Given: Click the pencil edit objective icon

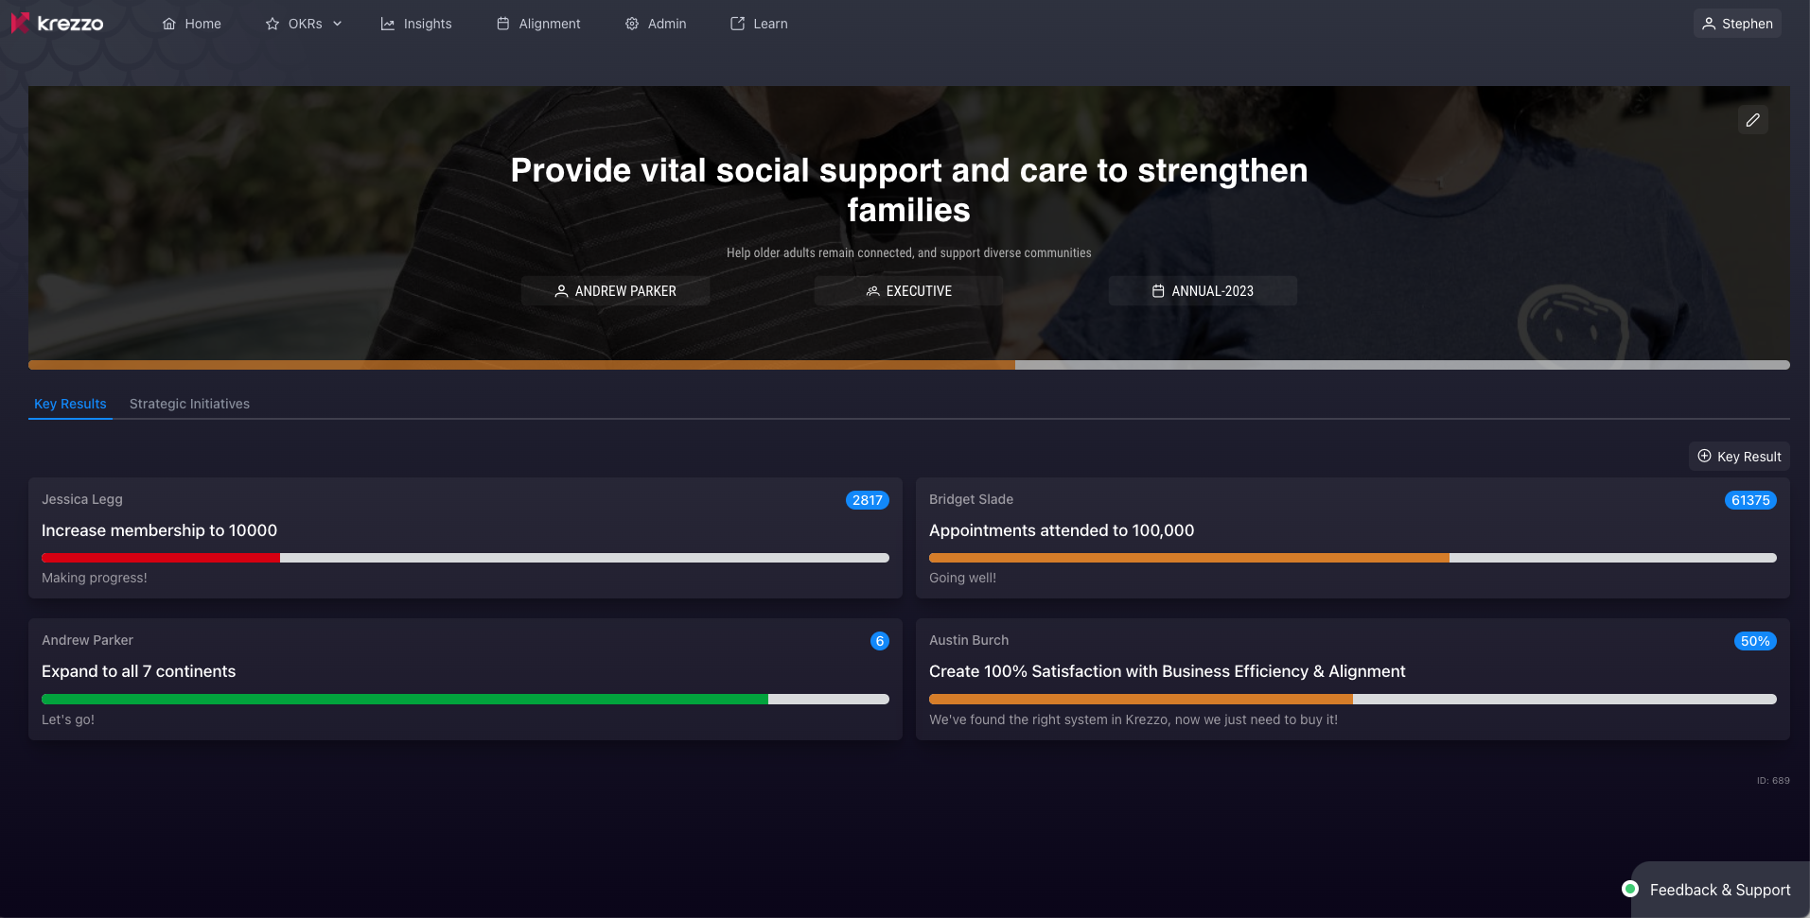Looking at the screenshot, I should click(1753, 120).
